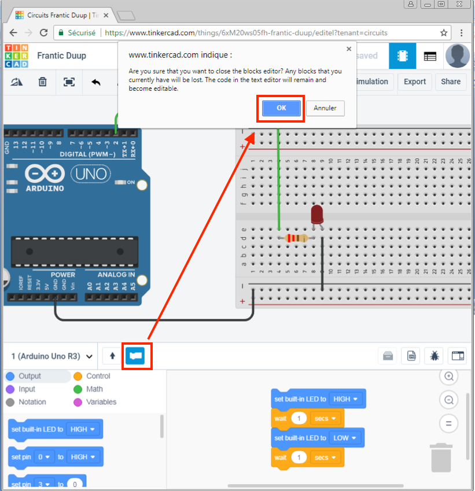Select the Output block category
The width and height of the screenshot is (475, 491).
[x=38, y=376]
